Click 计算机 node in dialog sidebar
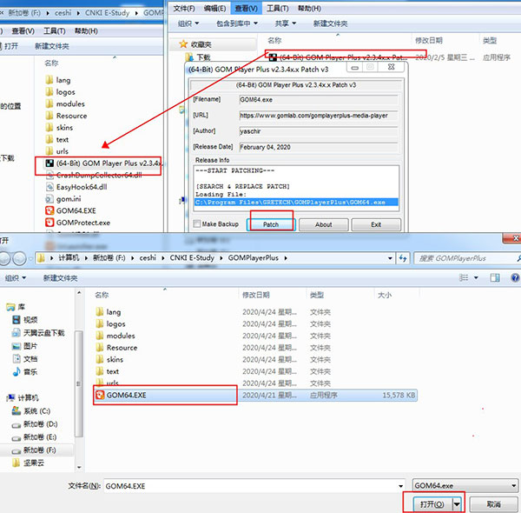The width and height of the screenshot is (521, 513). (23, 398)
